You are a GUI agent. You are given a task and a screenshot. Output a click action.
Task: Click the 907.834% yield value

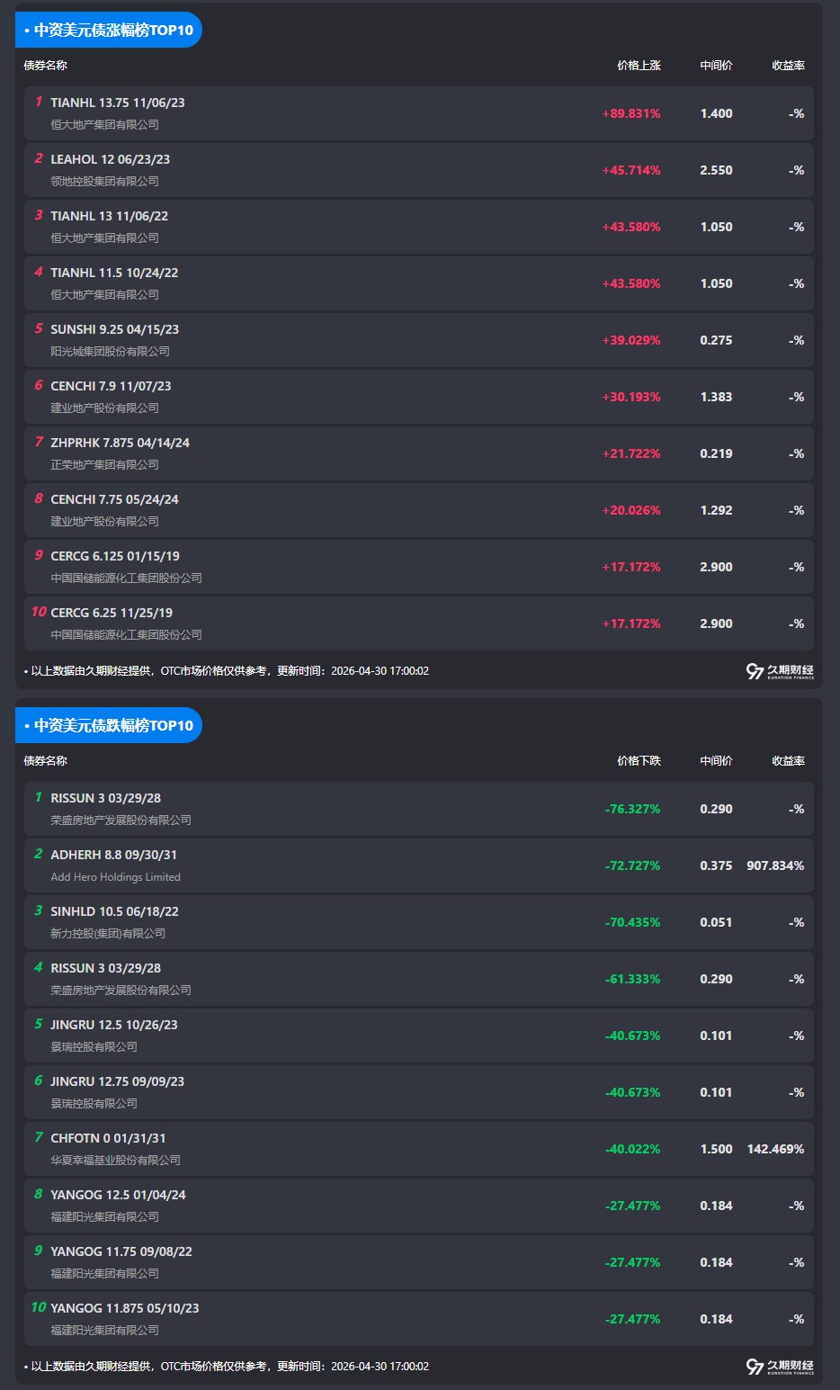(775, 866)
